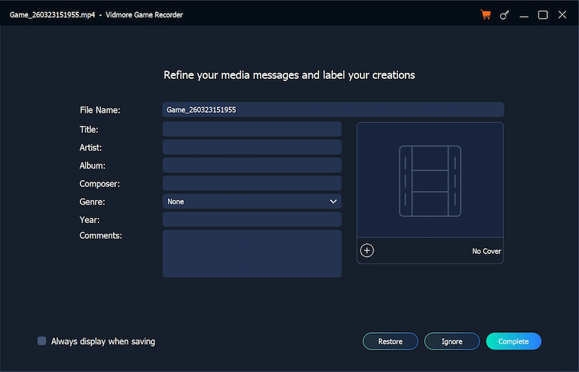579x372 pixels.
Task: Select the Artist input box
Action: click(x=251, y=148)
